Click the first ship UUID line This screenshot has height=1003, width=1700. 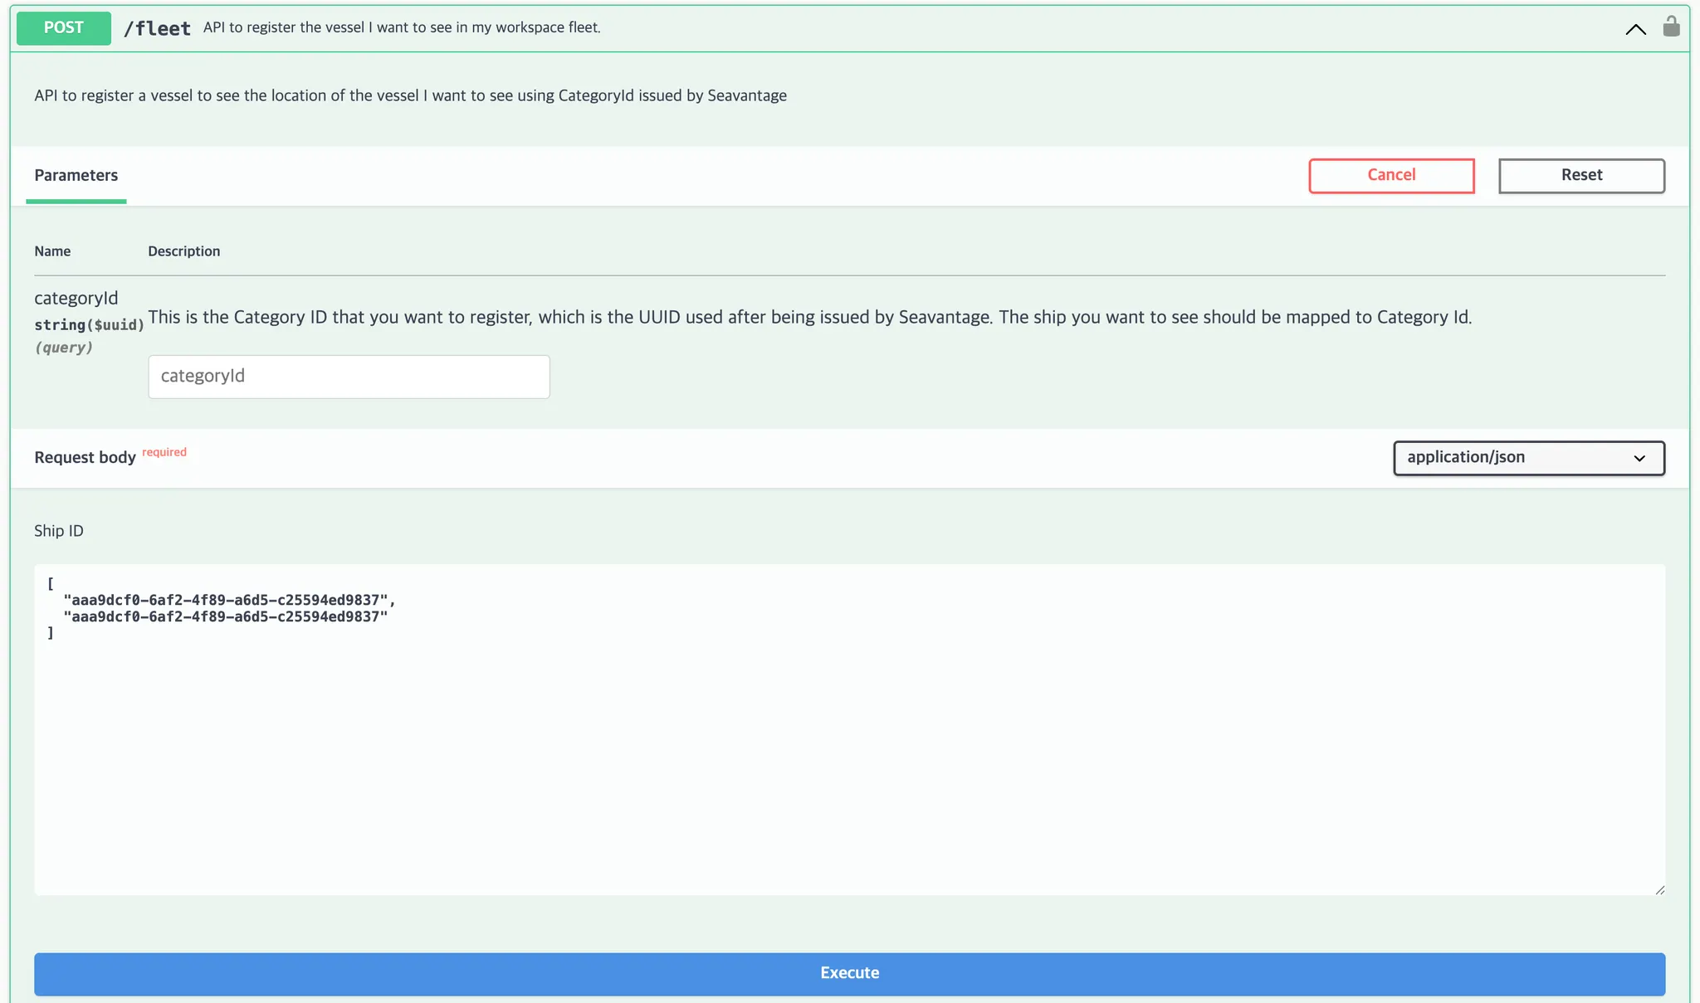click(x=226, y=600)
